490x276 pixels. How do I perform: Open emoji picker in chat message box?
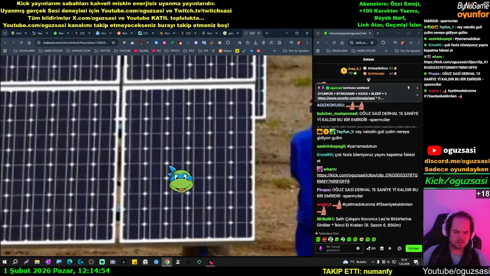point(358,248)
